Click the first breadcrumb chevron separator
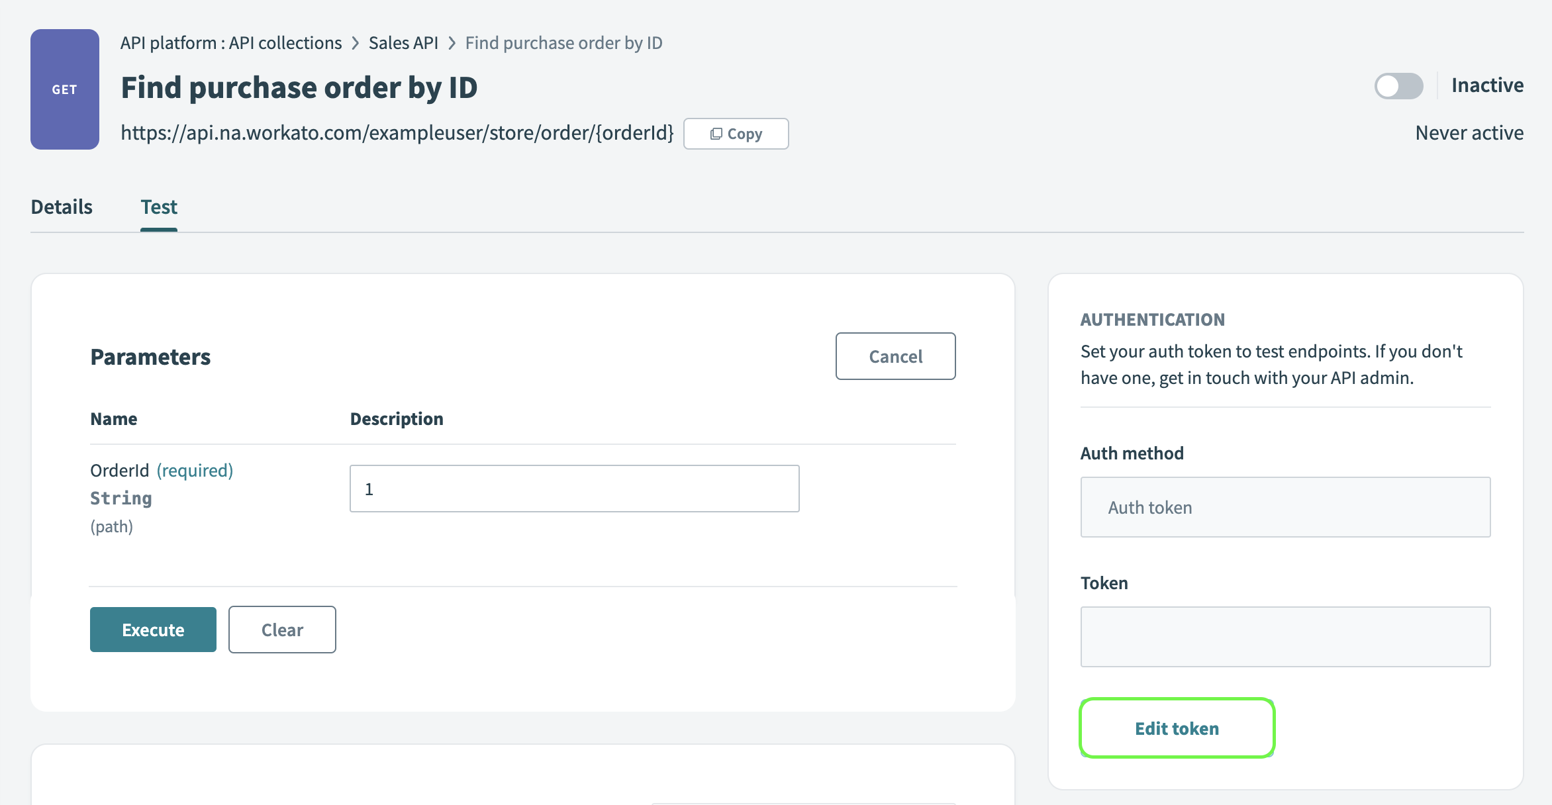The image size is (1552, 805). (x=356, y=43)
